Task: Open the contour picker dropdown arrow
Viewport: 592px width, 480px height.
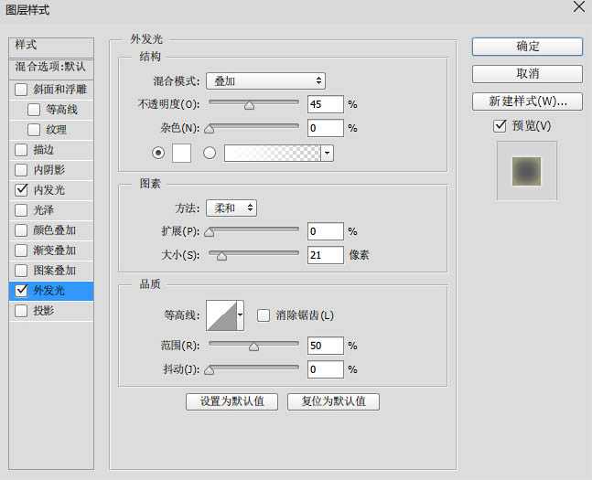Action: 241,315
